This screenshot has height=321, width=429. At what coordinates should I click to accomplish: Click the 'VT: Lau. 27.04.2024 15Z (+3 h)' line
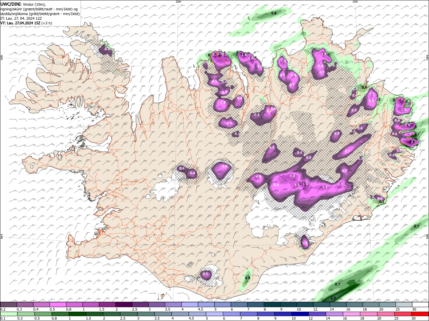tap(26, 23)
